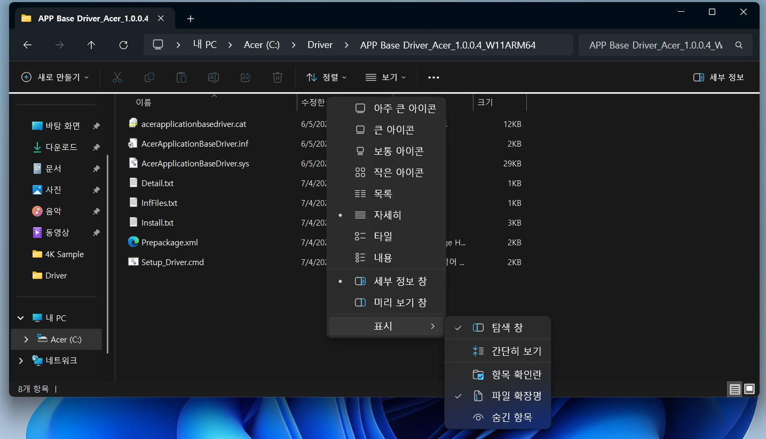Expand the Acer (C:) tree node
This screenshot has width=766, height=439.
pos(26,339)
